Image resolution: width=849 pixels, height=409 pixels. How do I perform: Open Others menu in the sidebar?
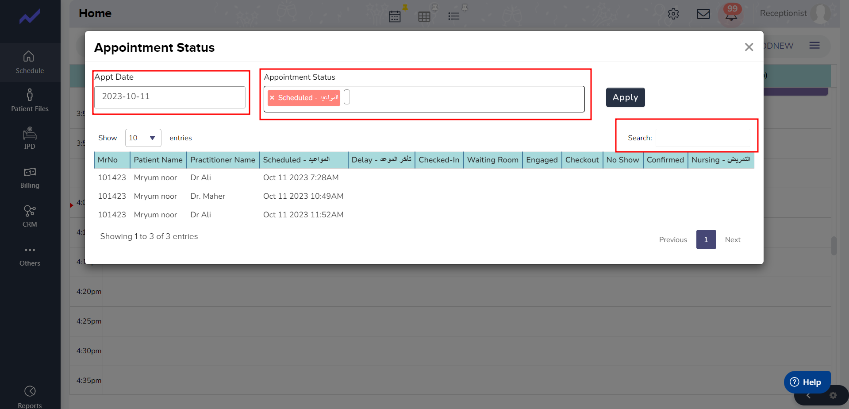[30, 256]
